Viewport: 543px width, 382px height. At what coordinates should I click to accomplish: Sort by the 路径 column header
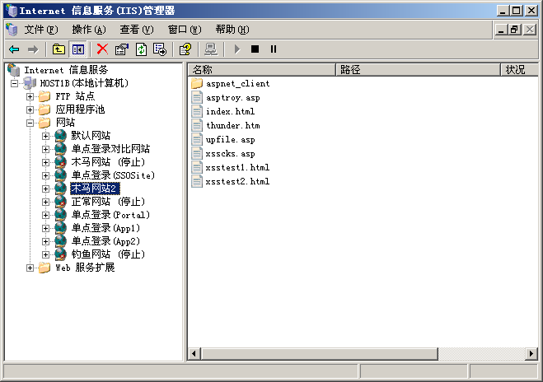point(419,69)
